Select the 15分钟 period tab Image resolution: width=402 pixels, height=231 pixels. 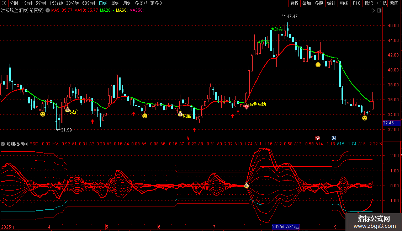56,3
